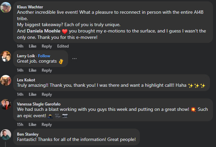
Task: View edit history via Edited label
Action: pyautogui.click(x=63, y=46)
